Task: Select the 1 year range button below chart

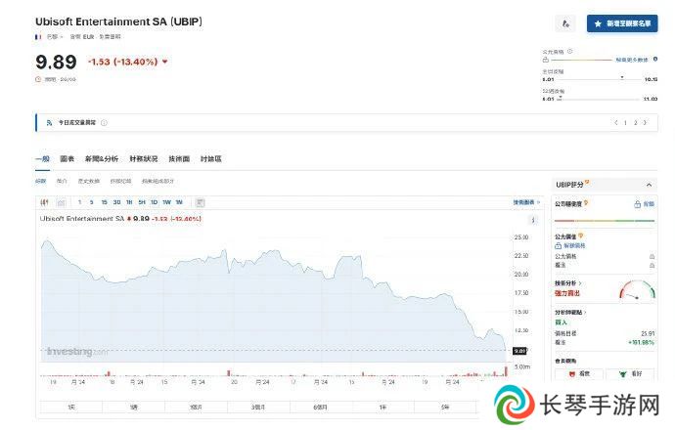Action: coord(383,407)
